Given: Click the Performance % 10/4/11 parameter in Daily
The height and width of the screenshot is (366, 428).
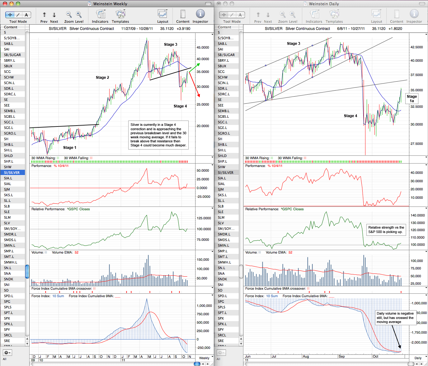Looking at the screenshot, I should tap(275, 166).
